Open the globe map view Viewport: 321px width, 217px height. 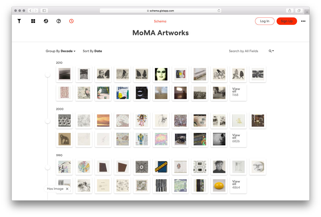46,21
